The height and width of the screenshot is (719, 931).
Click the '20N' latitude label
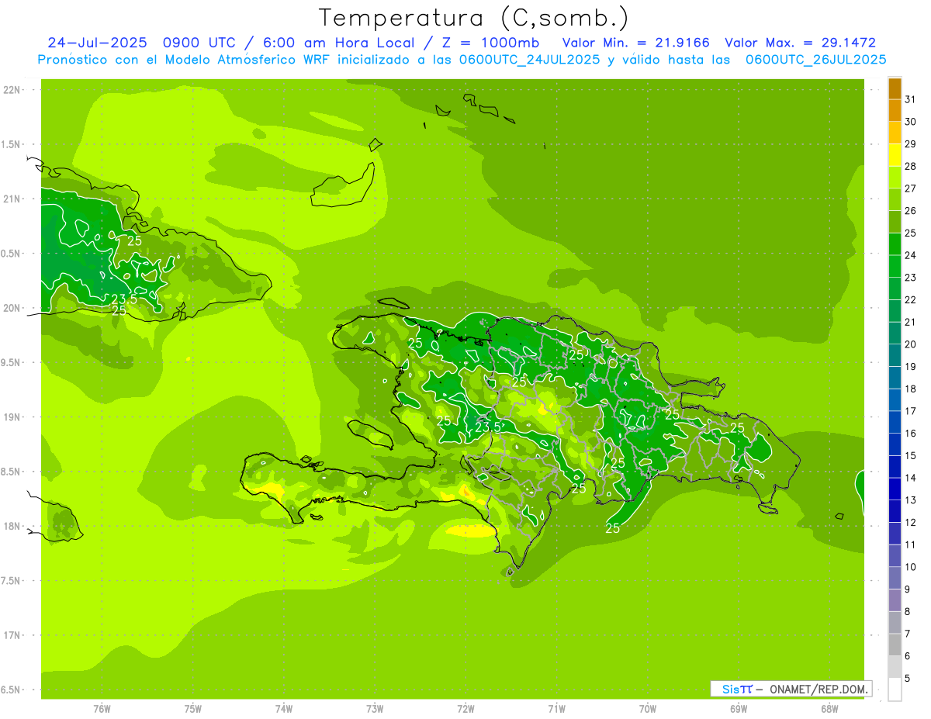[12, 308]
